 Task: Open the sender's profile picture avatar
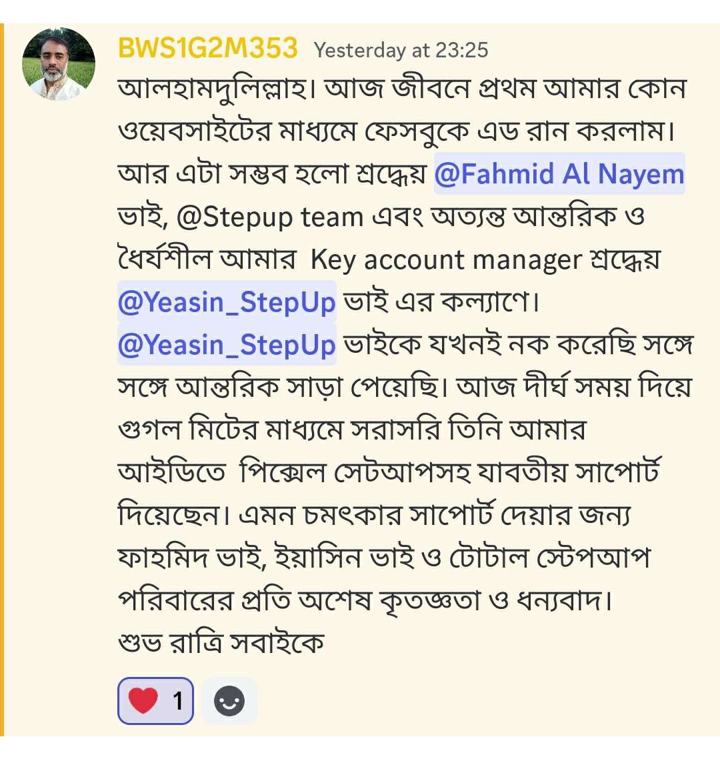pos(59,64)
